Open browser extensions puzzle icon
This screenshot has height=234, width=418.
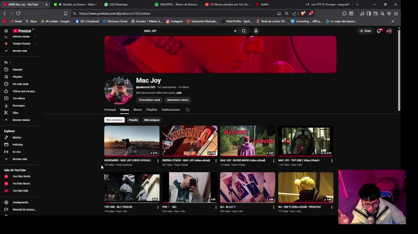click(x=344, y=13)
